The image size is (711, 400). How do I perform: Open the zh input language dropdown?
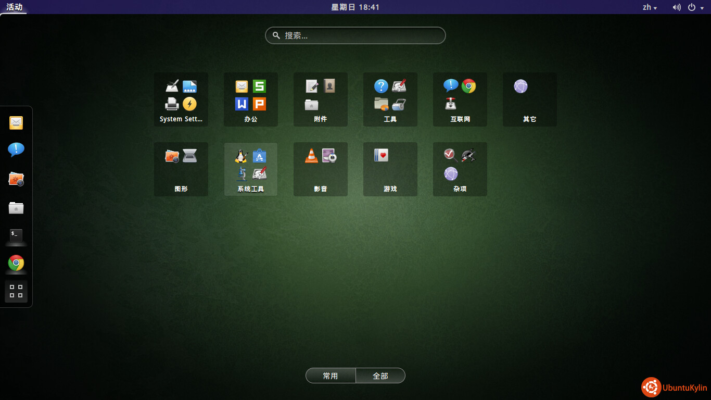[x=650, y=7]
